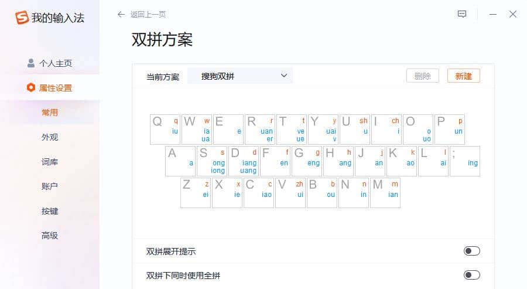
Task: Click the 双拼方案 page heading
Action: pyautogui.click(x=162, y=40)
